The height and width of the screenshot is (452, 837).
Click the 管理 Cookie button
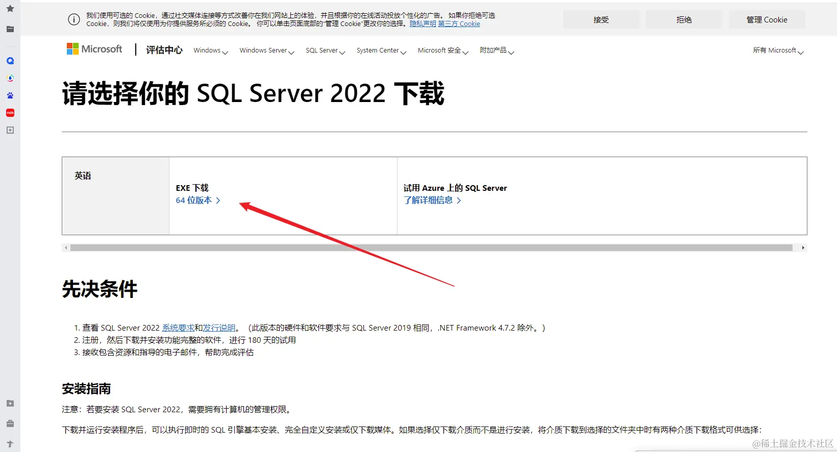click(767, 20)
